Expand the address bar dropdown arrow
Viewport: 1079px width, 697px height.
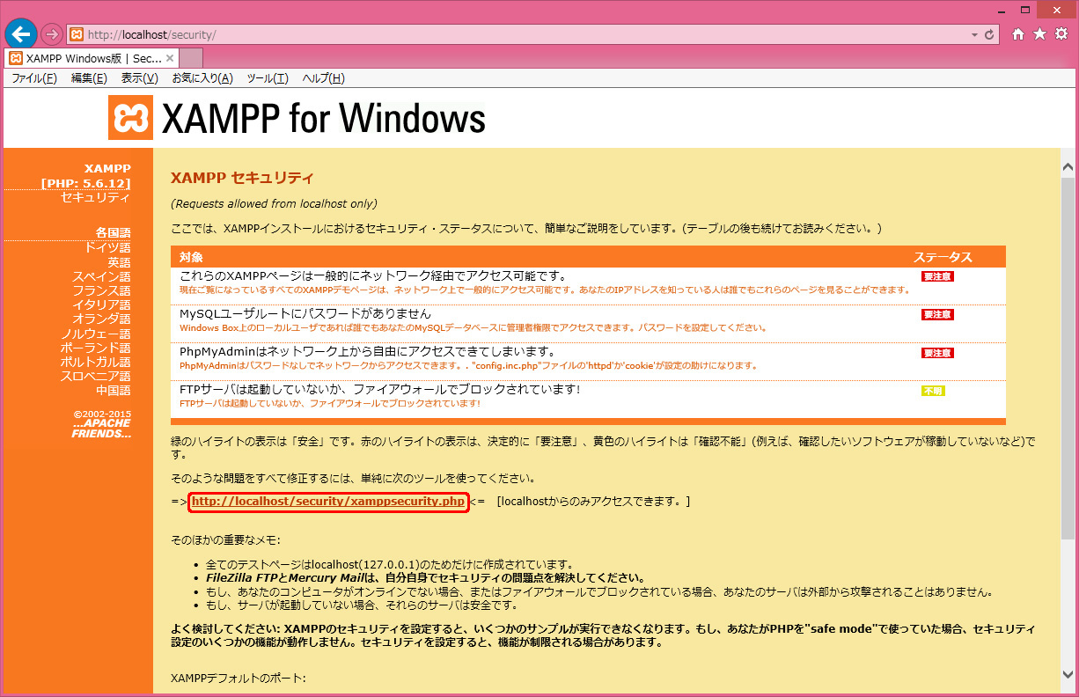click(974, 35)
